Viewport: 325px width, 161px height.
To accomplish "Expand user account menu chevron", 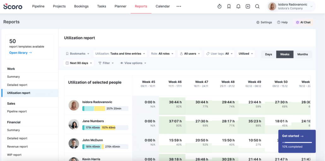I will point(311,7).
